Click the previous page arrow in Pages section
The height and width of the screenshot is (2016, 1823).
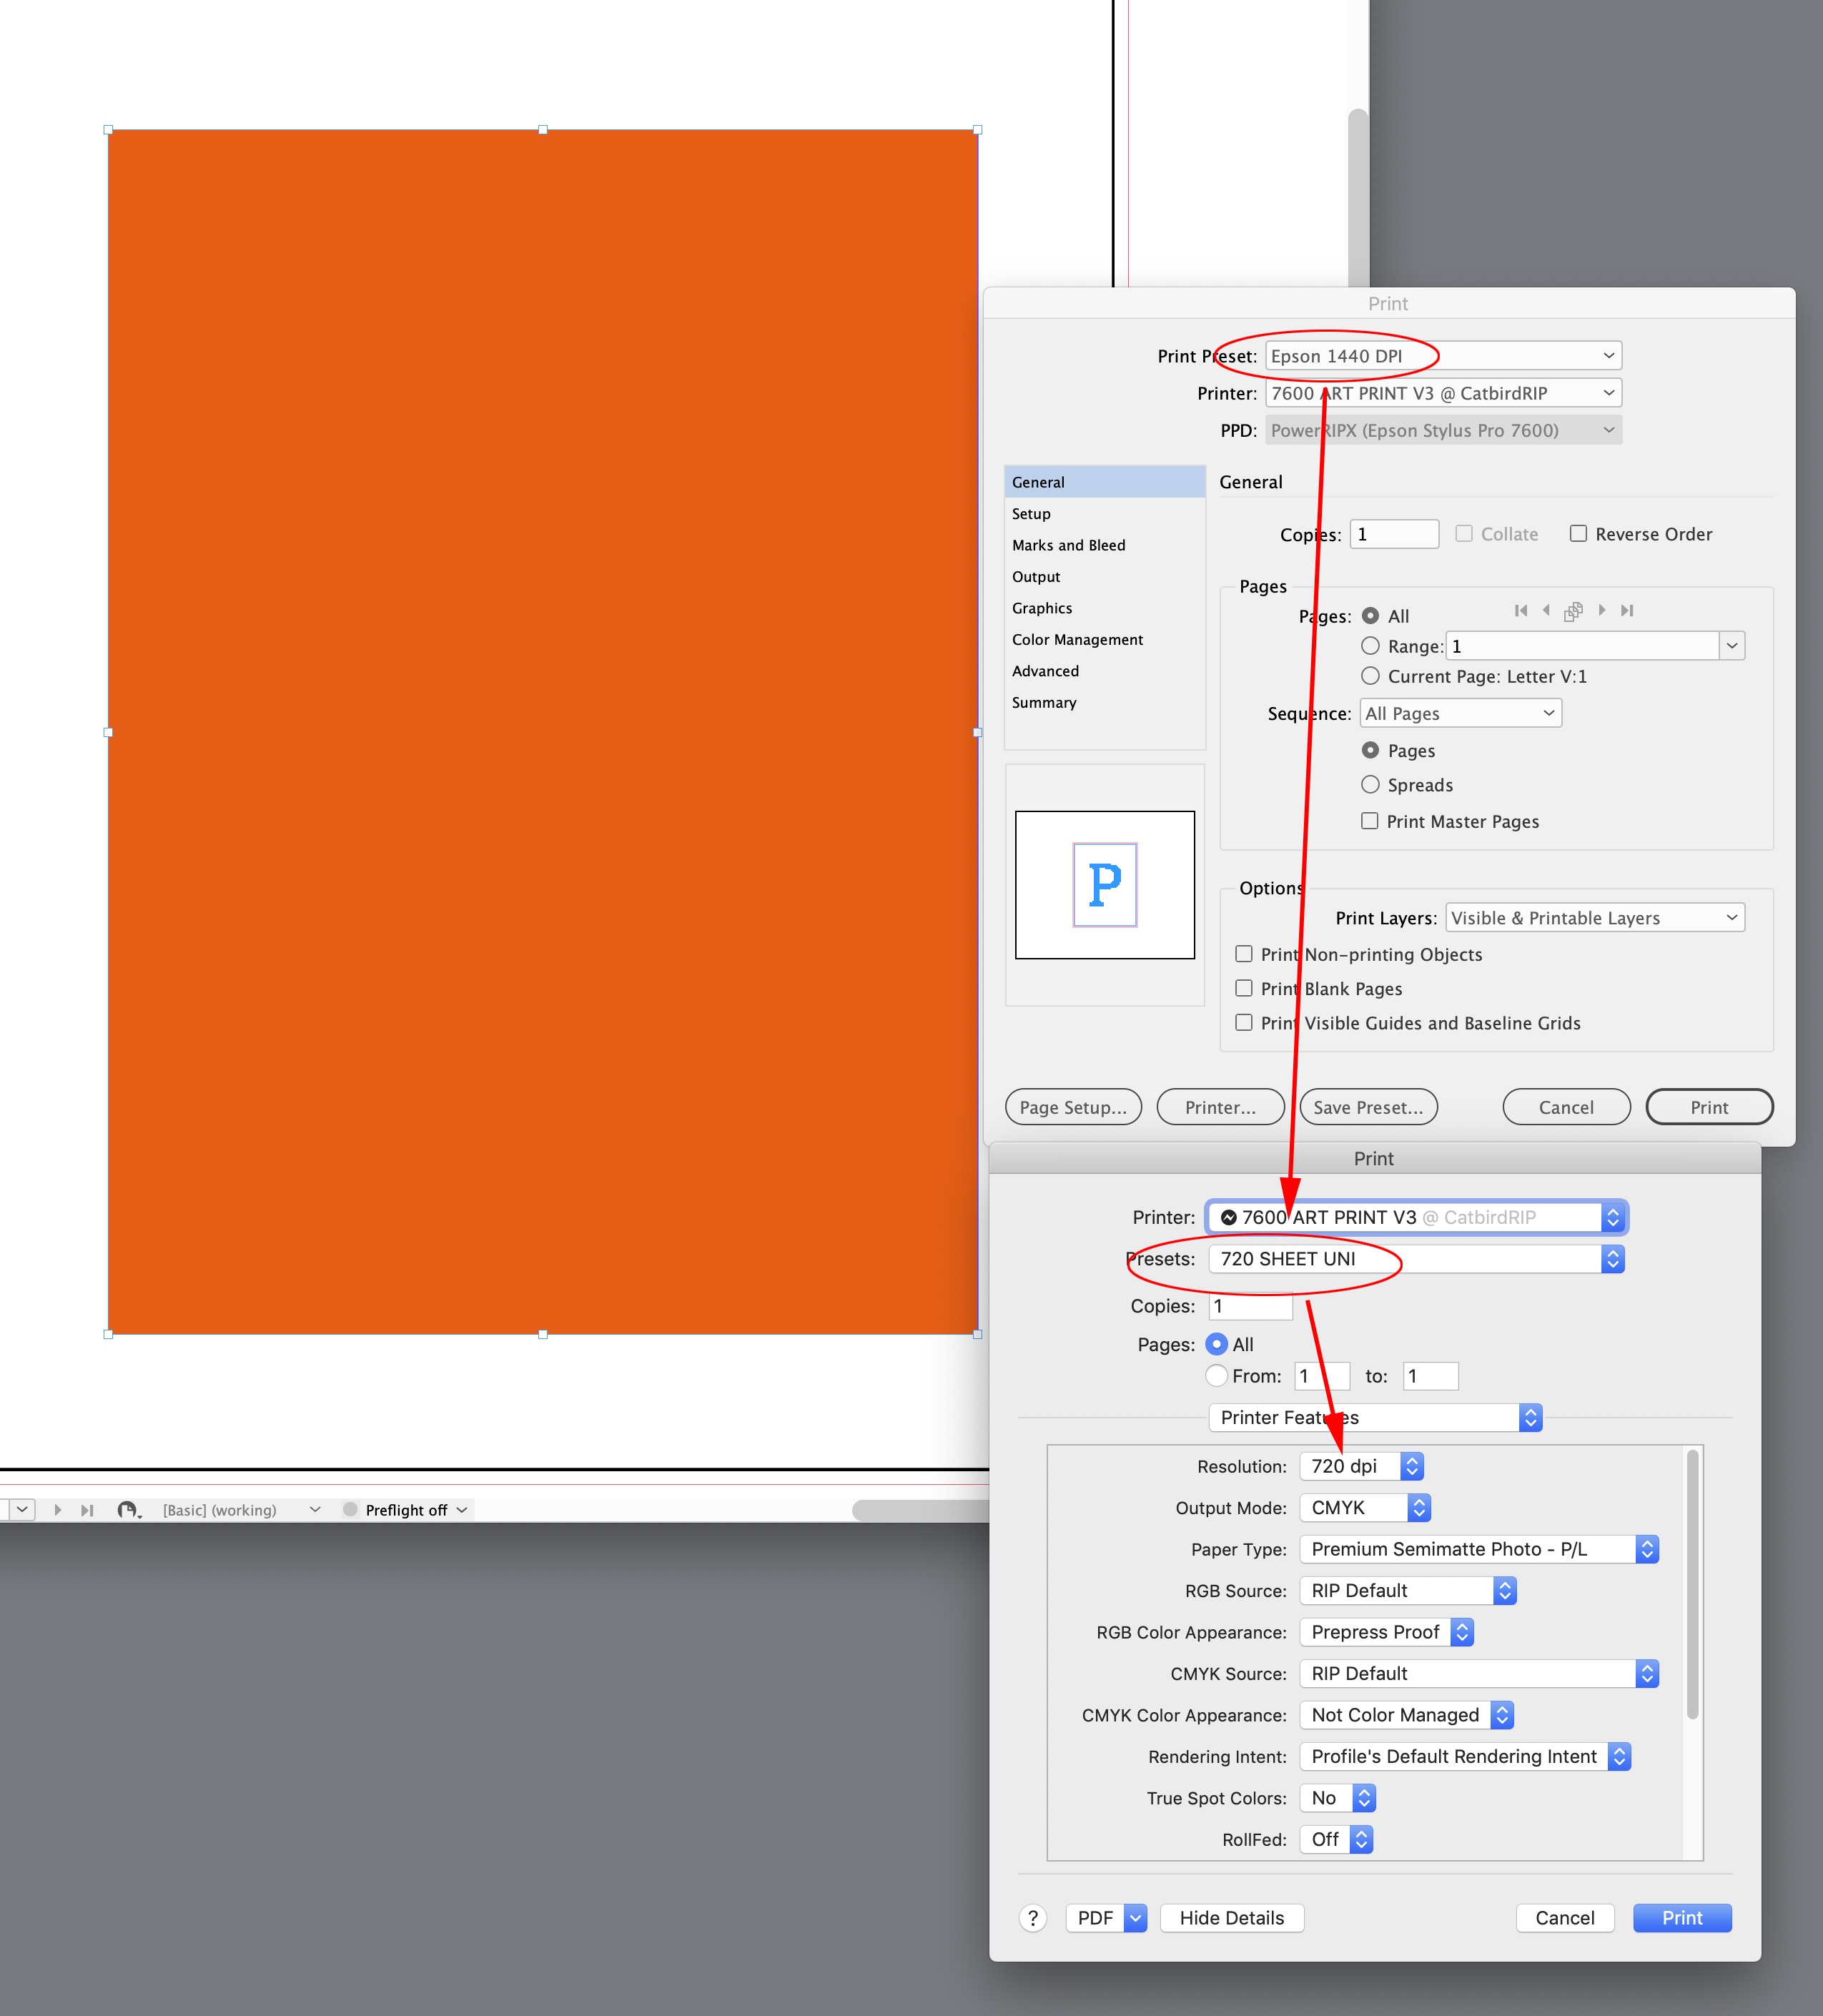pyautogui.click(x=1546, y=610)
